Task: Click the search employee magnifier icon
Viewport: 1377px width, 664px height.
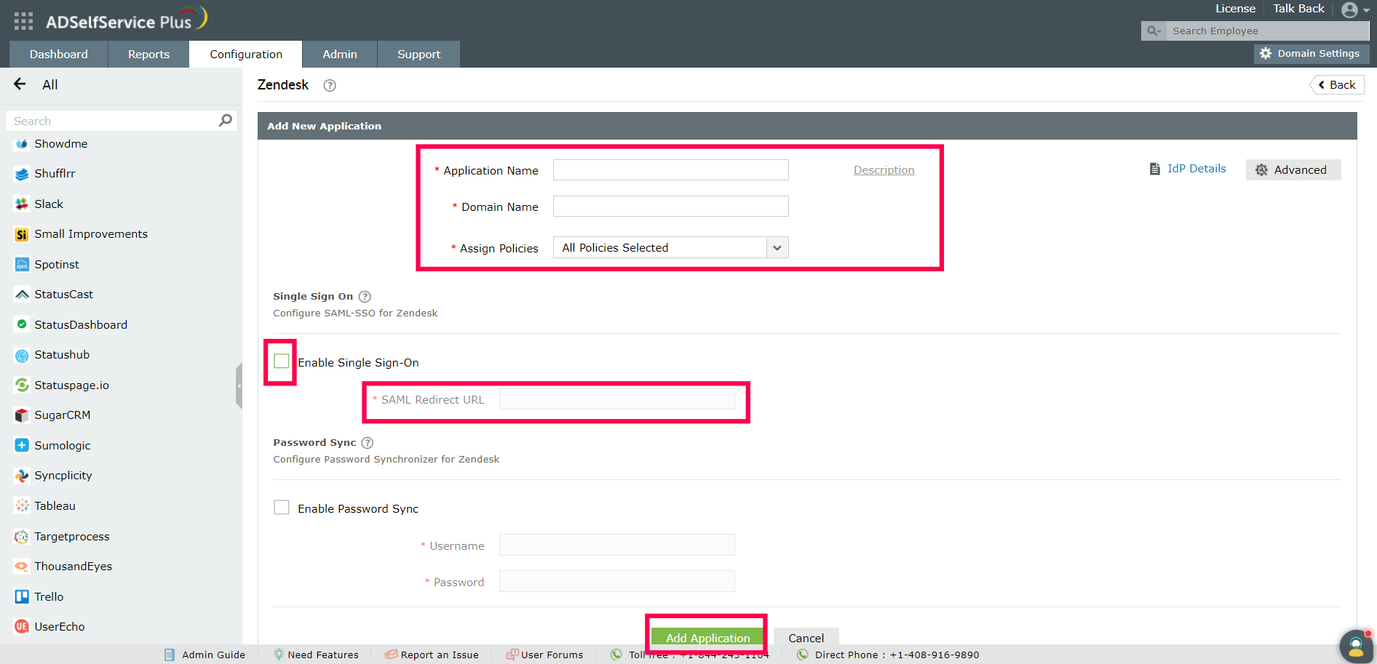Action: (1154, 31)
